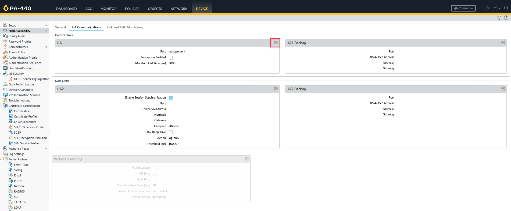This screenshot has width=511, height=211.
Task: Click the refresh icon
Action: [499, 18]
